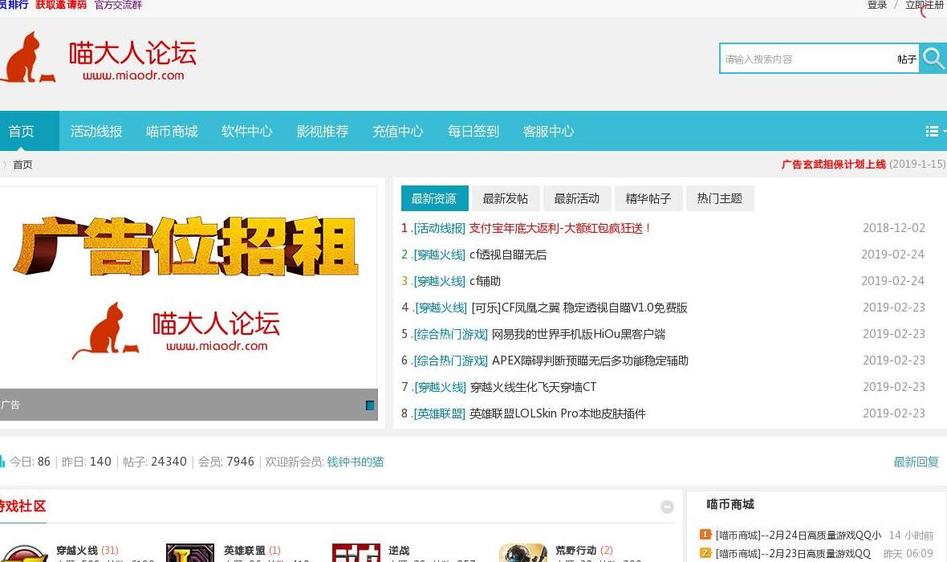The height and width of the screenshot is (562, 947).
Task: Click the red cat forum logo in header
Action: 99,58
